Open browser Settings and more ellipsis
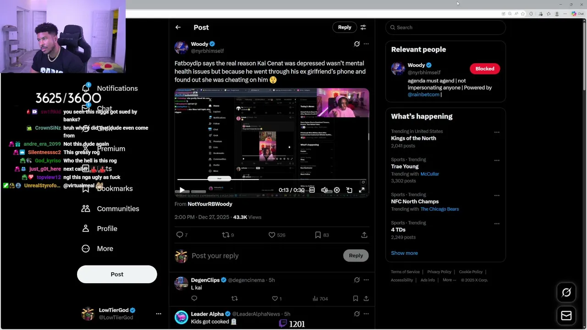The width and height of the screenshot is (587, 330). (565, 14)
